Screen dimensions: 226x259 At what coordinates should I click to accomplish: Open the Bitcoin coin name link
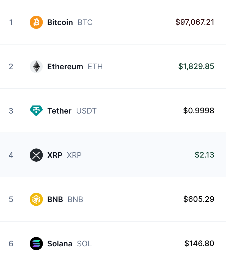pos(60,22)
